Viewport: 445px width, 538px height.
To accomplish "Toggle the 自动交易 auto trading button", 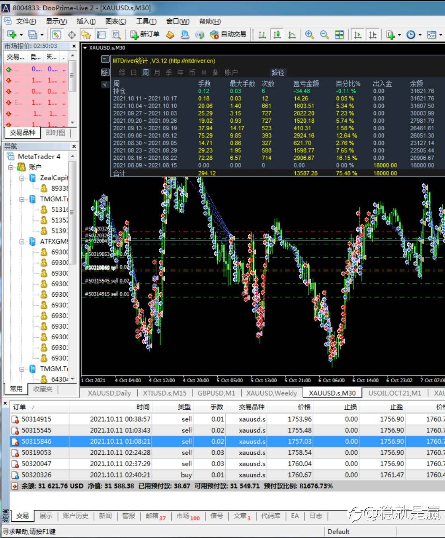I will 228,35.
